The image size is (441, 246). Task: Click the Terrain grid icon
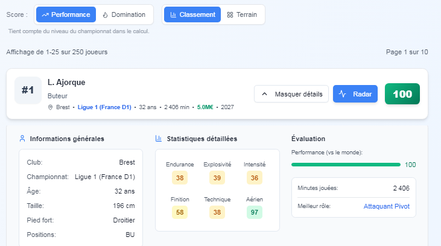point(230,15)
